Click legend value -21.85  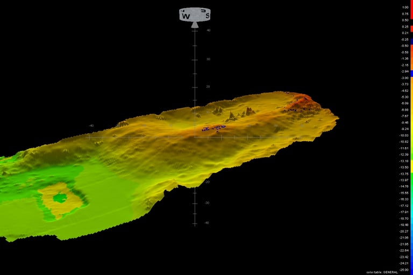pos(404,244)
